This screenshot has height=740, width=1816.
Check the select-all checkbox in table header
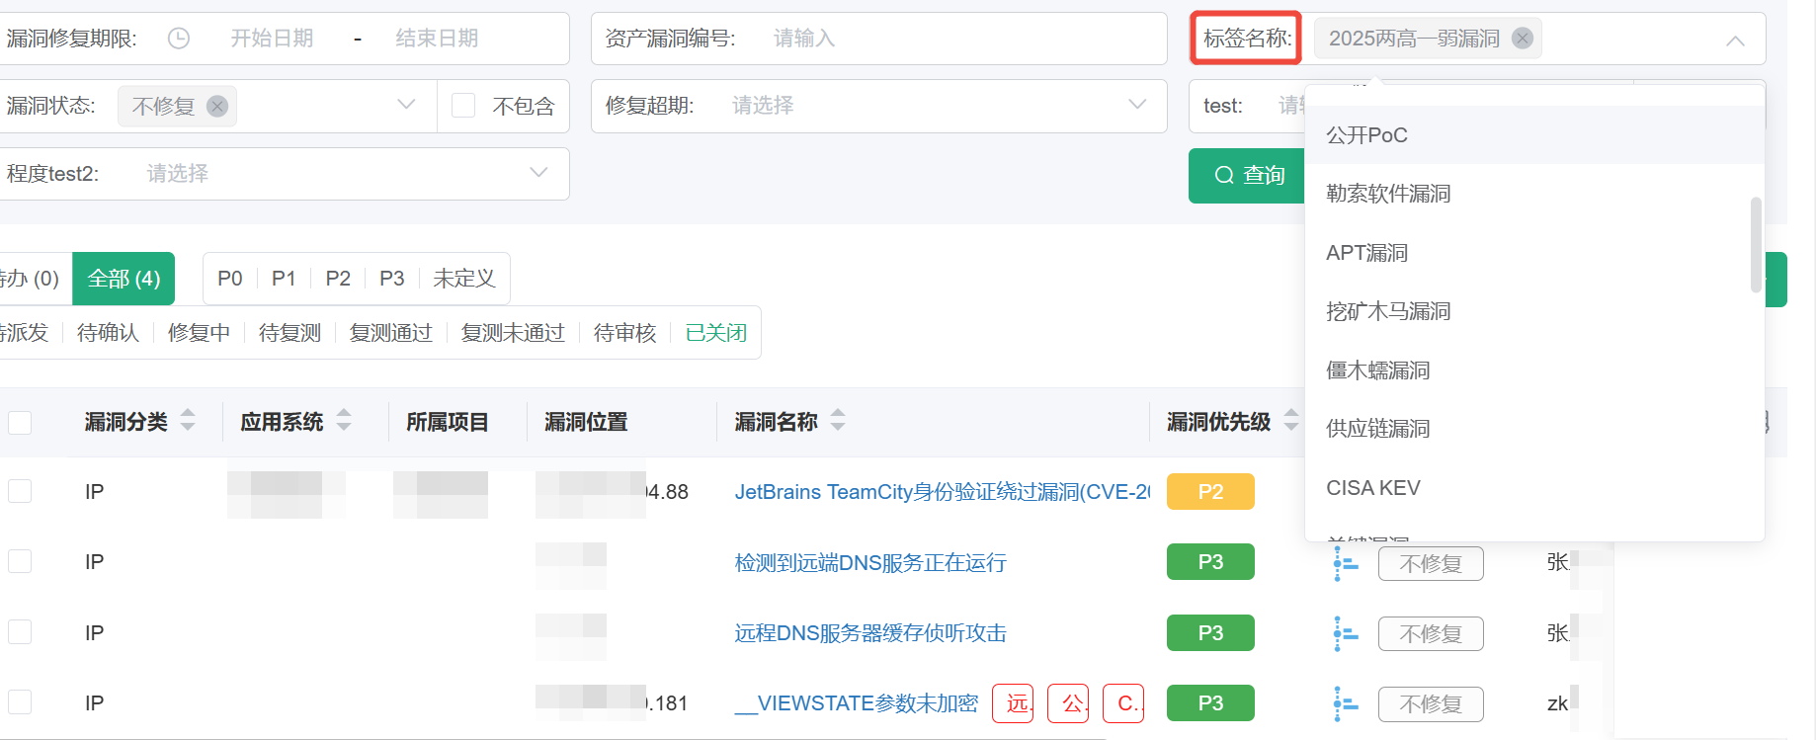coord(20,423)
